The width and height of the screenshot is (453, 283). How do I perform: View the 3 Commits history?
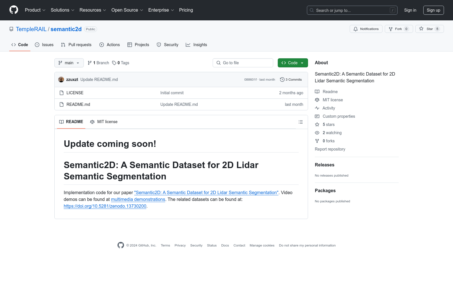(291, 80)
